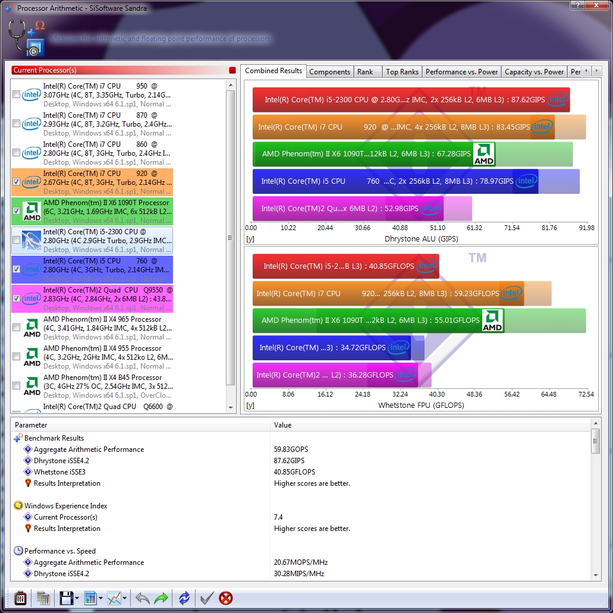Click the copy-charts icon in bottom toolbar
This screenshot has width=613, height=613.
pyautogui.click(x=43, y=598)
